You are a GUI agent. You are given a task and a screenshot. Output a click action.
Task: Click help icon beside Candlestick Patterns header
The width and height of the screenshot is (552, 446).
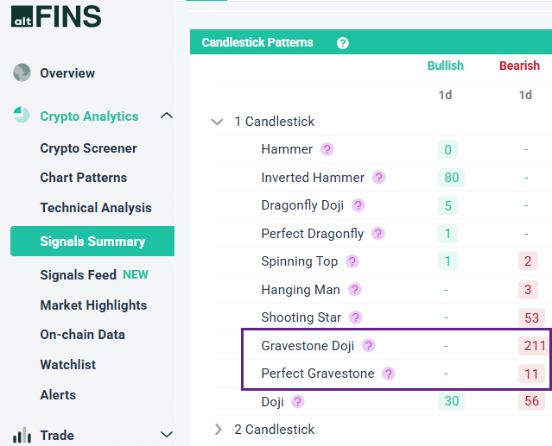click(343, 42)
